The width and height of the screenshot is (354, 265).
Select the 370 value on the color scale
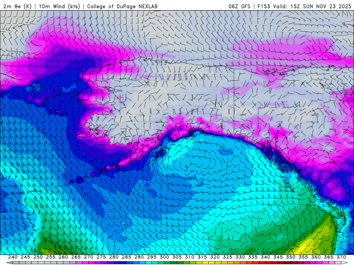click(341, 257)
